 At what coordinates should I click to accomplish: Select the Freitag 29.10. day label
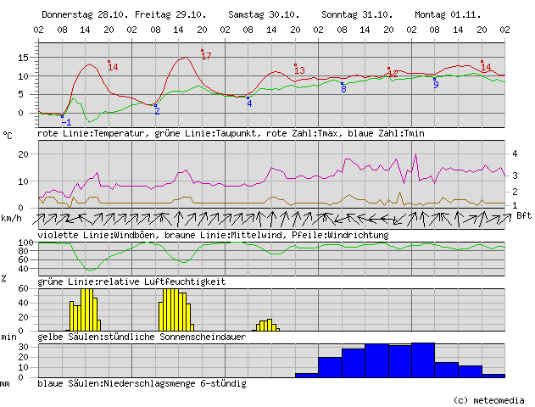click(x=176, y=15)
